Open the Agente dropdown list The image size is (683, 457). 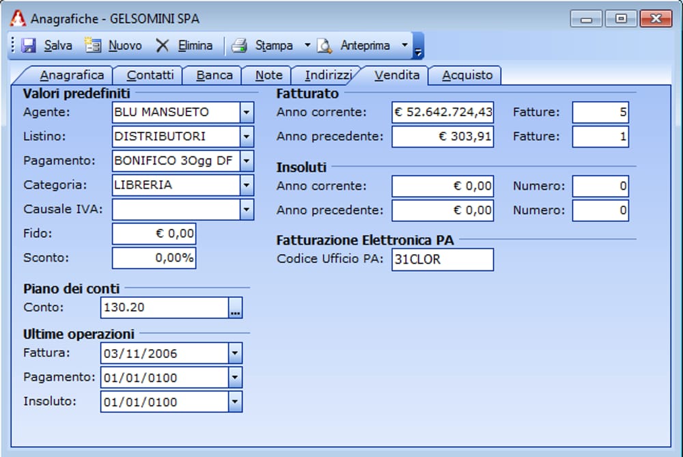[247, 112]
